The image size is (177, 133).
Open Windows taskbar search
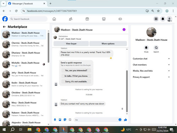(x=12, y=129)
